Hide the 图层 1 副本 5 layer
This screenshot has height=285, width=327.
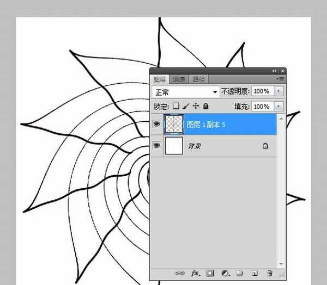[x=156, y=125]
